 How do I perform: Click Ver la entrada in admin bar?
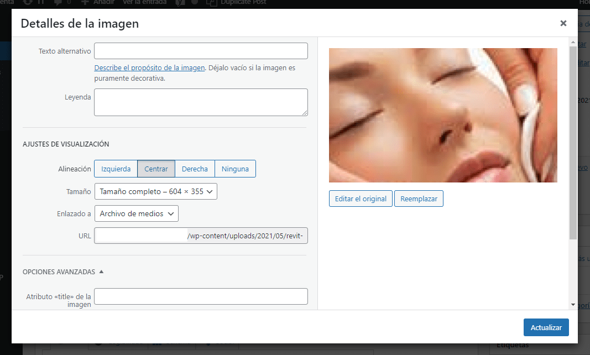click(144, 3)
